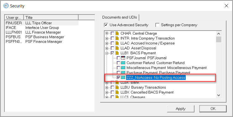Enable the Settings per Company checkbox
The width and height of the screenshot is (233, 117).
pyautogui.click(x=157, y=25)
